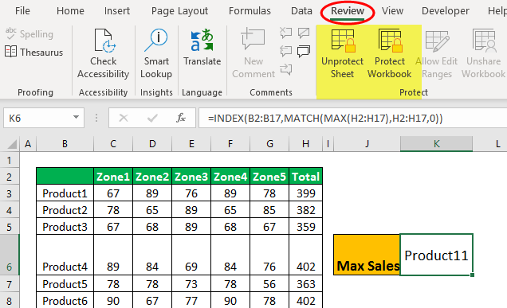Click the Total header cell
This screenshot has width=507, height=308.
point(305,176)
